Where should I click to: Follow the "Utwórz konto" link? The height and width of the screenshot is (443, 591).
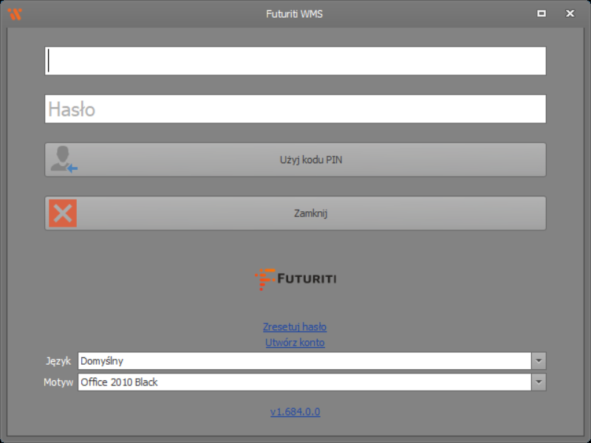point(295,343)
